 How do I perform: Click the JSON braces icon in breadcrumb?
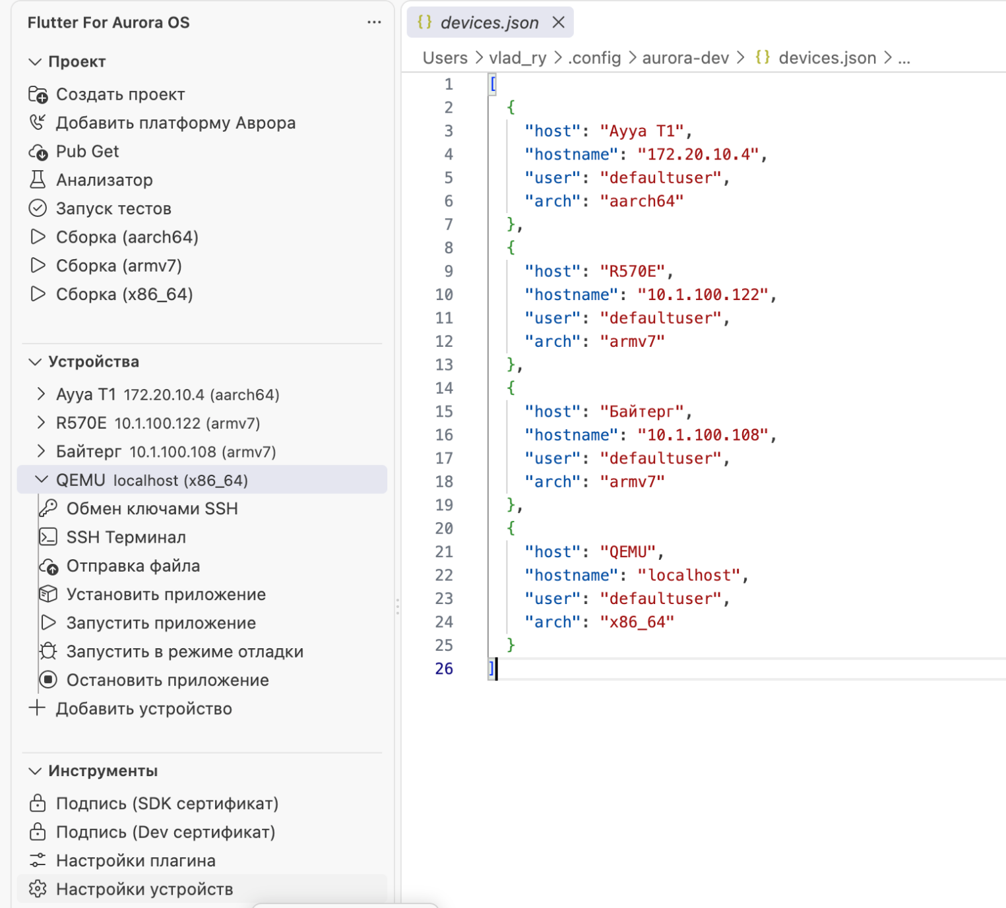pyautogui.click(x=763, y=57)
